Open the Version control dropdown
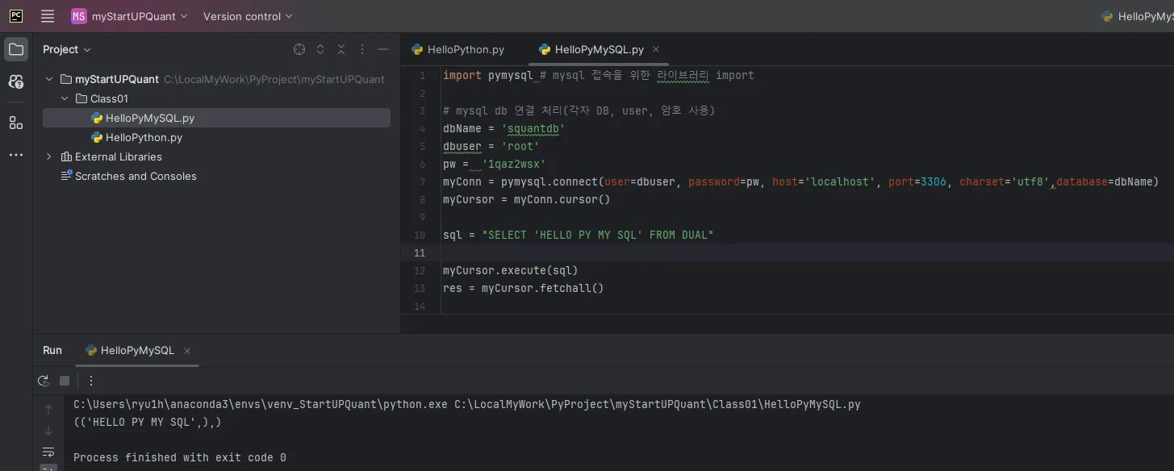 (248, 16)
